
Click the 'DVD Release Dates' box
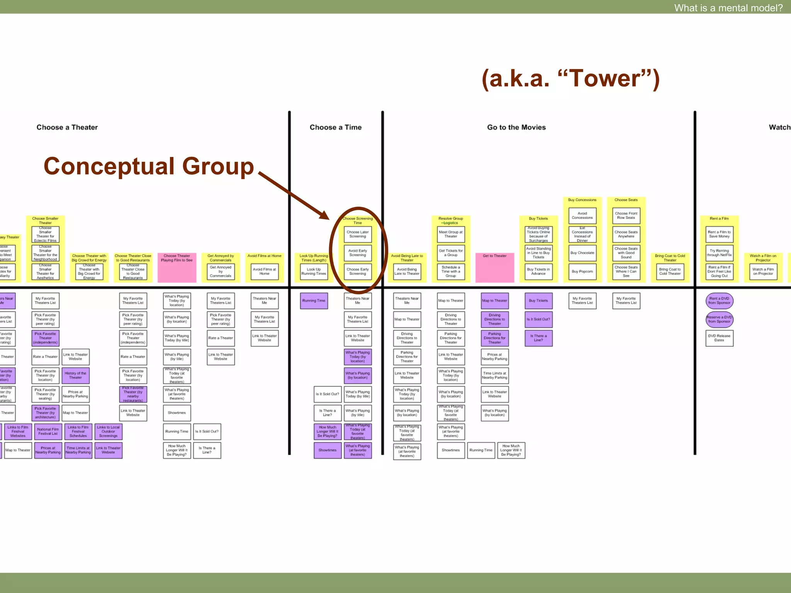pos(719,338)
